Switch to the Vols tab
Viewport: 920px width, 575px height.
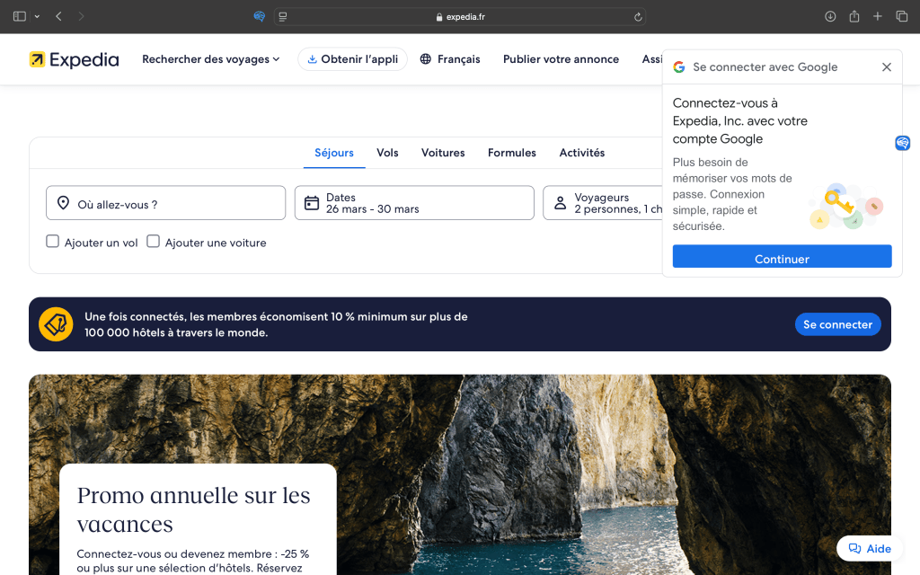pyautogui.click(x=387, y=153)
